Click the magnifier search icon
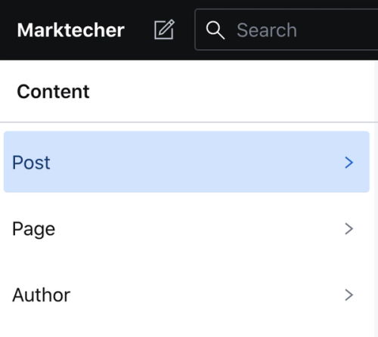378x337 pixels. (215, 30)
